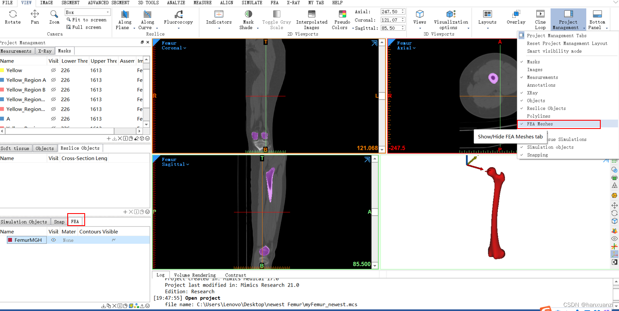The image size is (619, 311).
Task: Switch to the 3D TOOLS ribbon tab
Action: pos(148,2)
